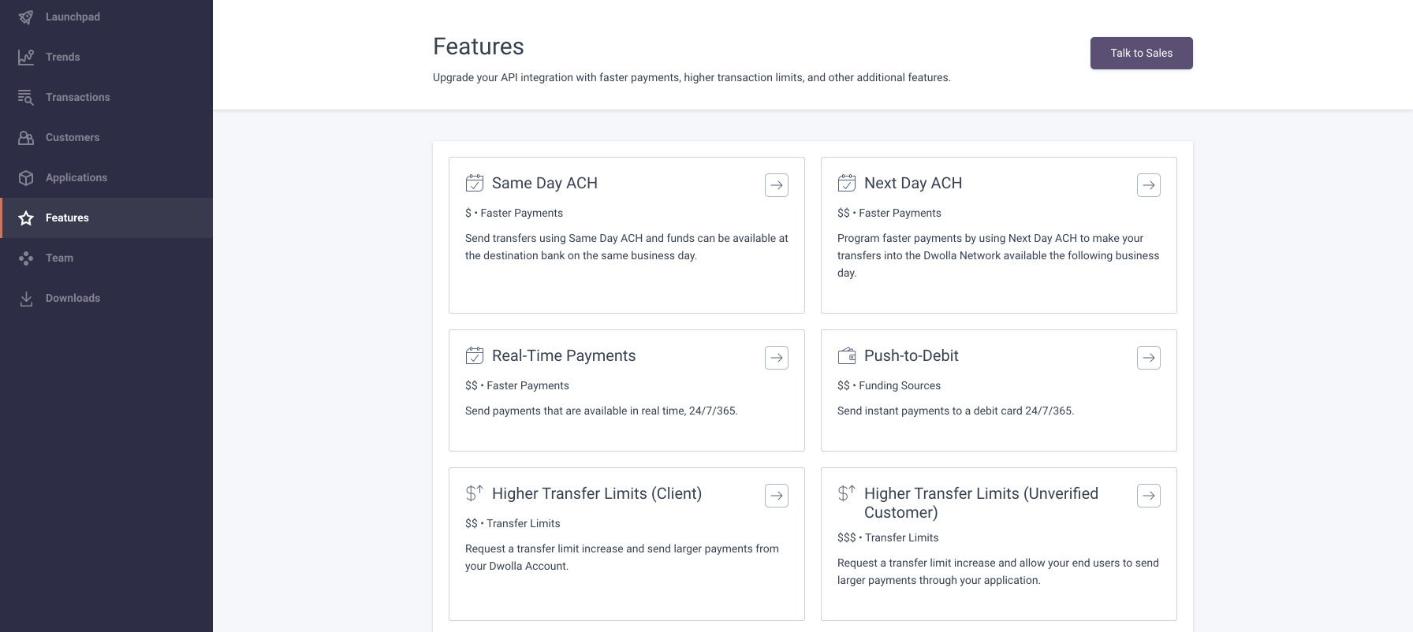Open Higher Transfer Limits (Client) arrow

click(x=777, y=496)
